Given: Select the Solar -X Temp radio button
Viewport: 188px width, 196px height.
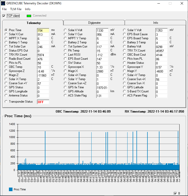Looking at the screenshot, I should click(6, 79).
